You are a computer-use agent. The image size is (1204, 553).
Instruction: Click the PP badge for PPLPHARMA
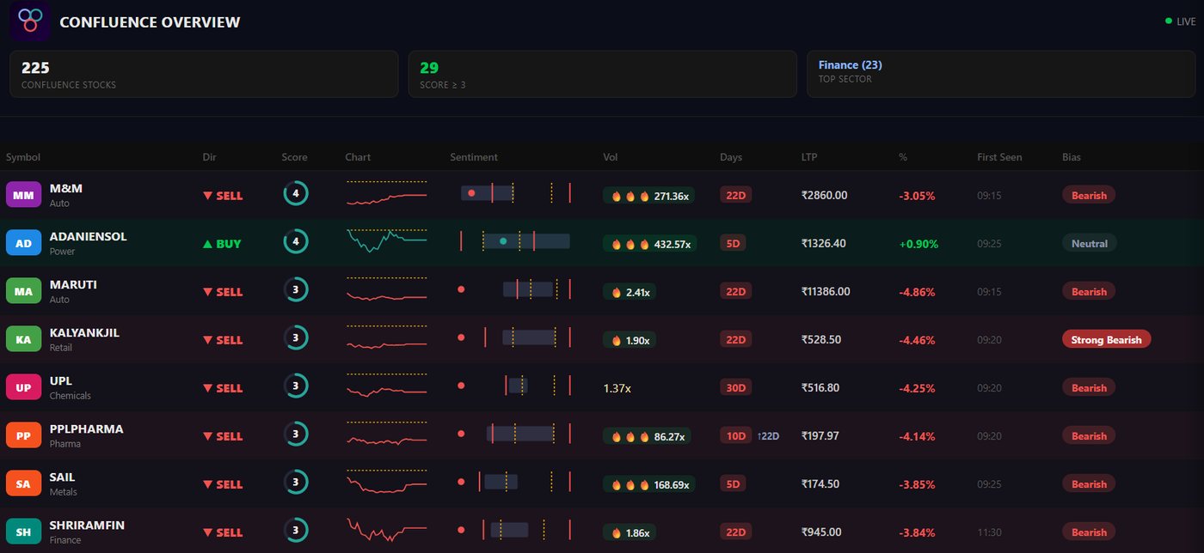pyautogui.click(x=23, y=435)
